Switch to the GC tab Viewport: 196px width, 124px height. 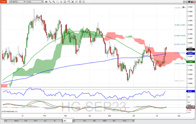pos(48,121)
